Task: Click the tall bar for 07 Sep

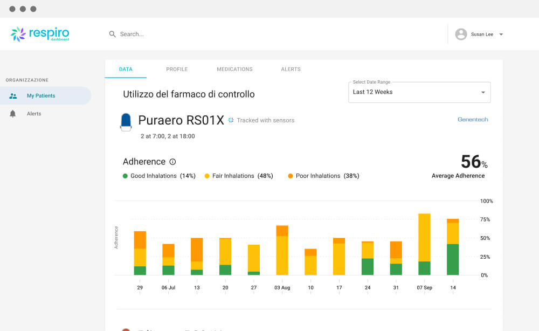Action: click(425, 244)
